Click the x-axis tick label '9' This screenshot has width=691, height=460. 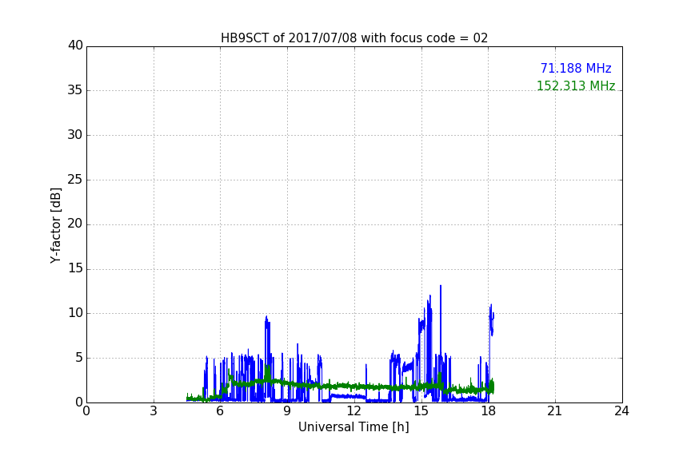(287, 411)
